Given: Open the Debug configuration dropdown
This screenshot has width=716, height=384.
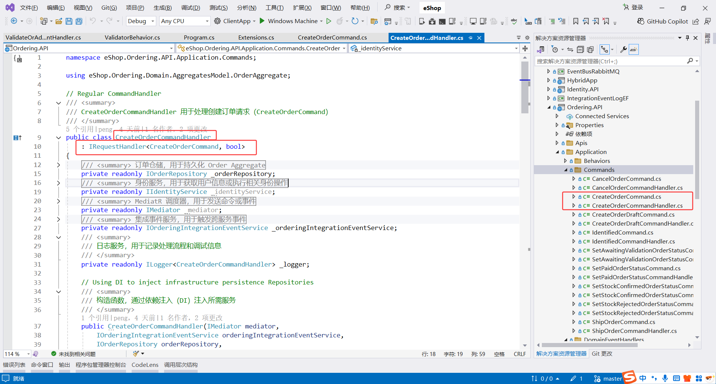Looking at the screenshot, I should (x=141, y=21).
